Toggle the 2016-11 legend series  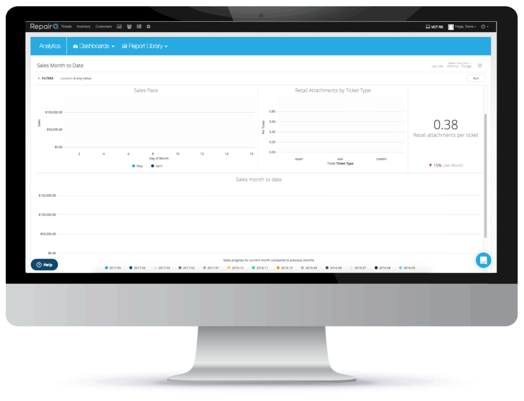pos(260,268)
